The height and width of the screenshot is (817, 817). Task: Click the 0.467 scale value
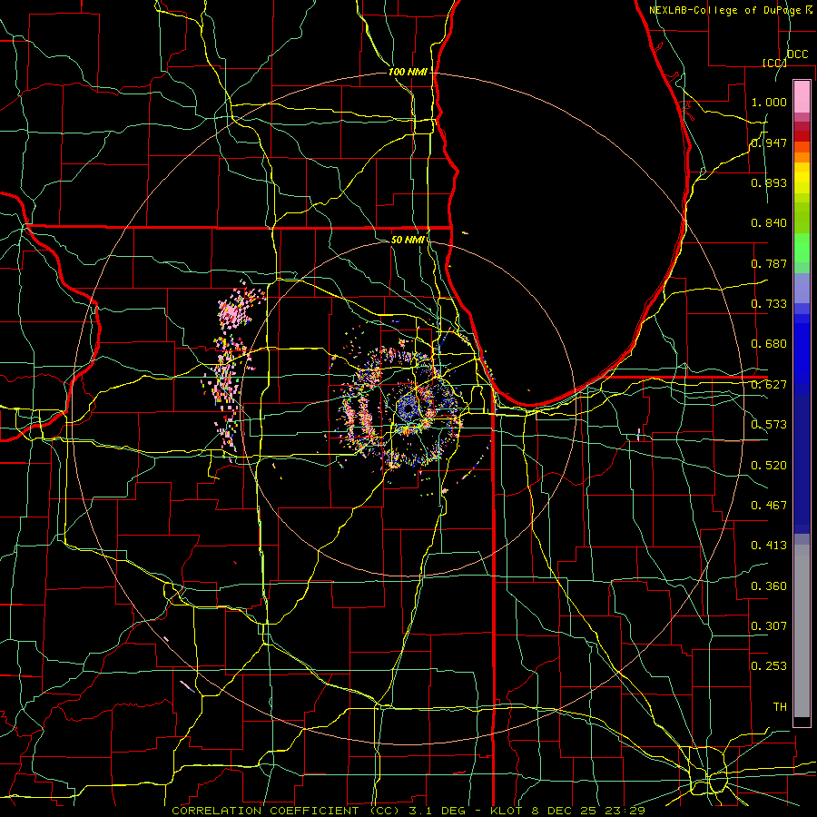tap(769, 506)
